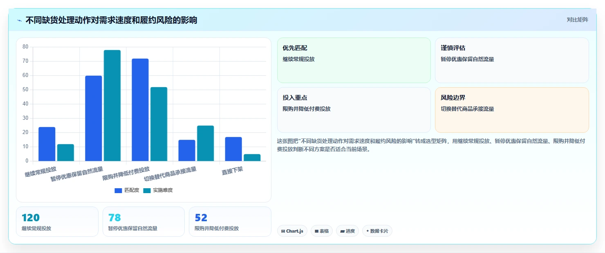This screenshot has width=605, height=253.
Task: Click the 匹配度 bar for 限购并降低付费投放
Action: pyautogui.click(x=140, y=110)
